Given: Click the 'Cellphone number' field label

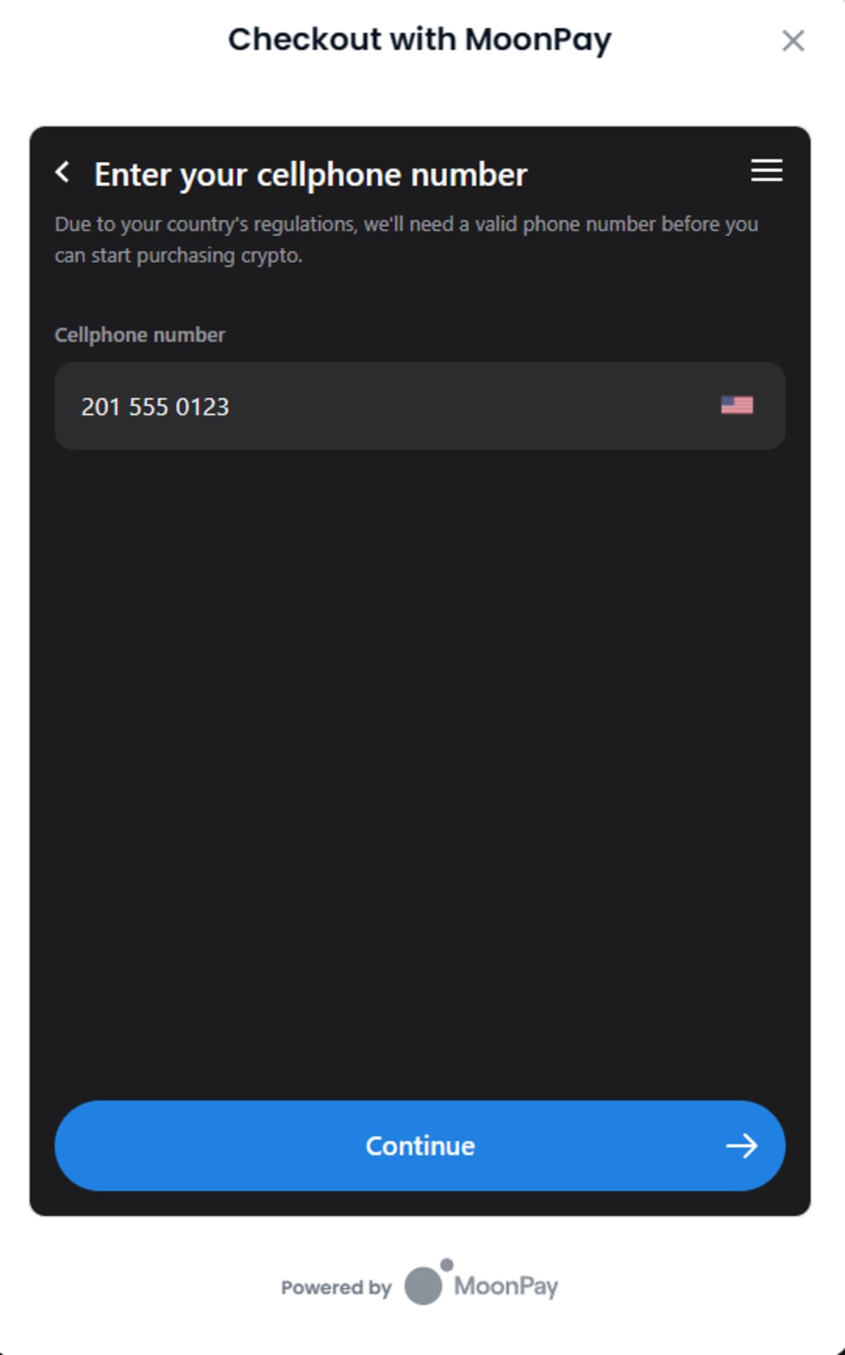Looking at the screenshot, I should (140, 335).
